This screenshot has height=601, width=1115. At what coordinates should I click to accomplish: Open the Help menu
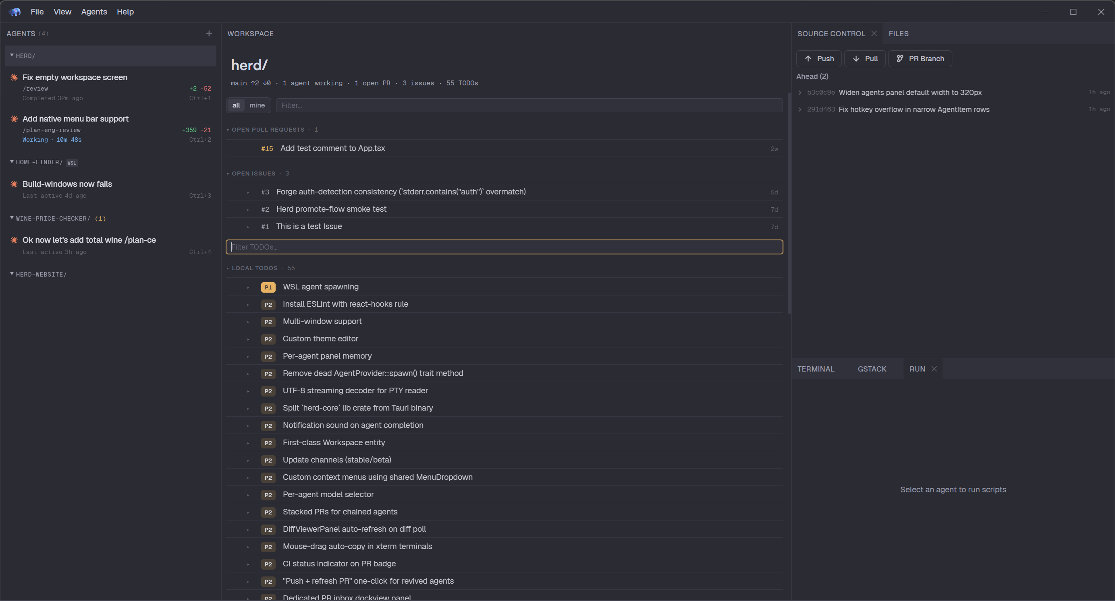125,12
